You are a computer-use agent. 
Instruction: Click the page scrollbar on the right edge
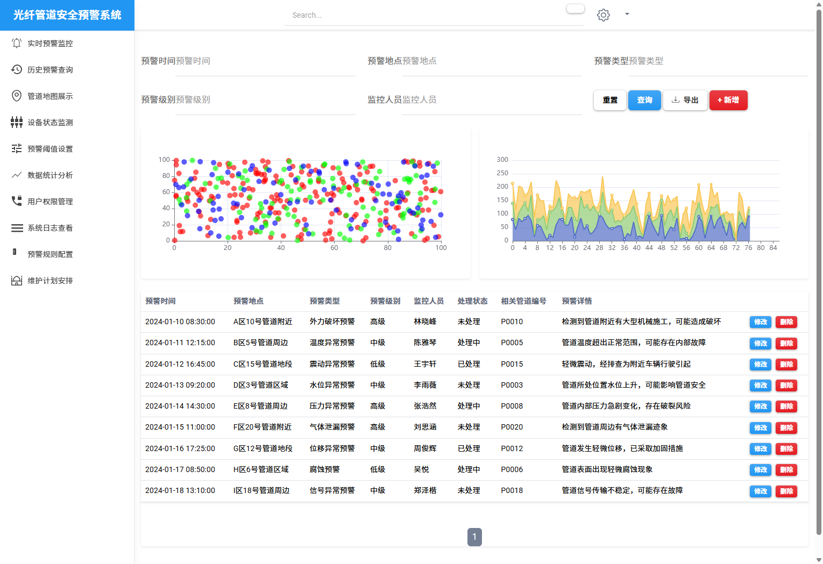pos(819,269)
